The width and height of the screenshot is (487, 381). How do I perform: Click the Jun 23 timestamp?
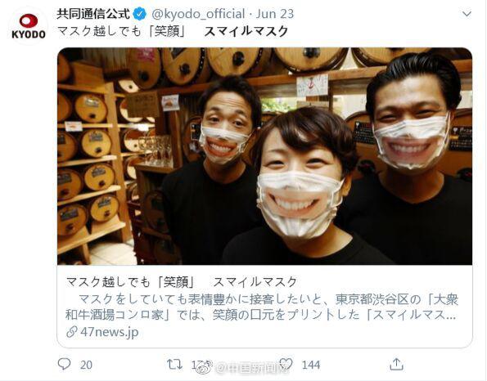pyautogui.click(x=275, y=14)
